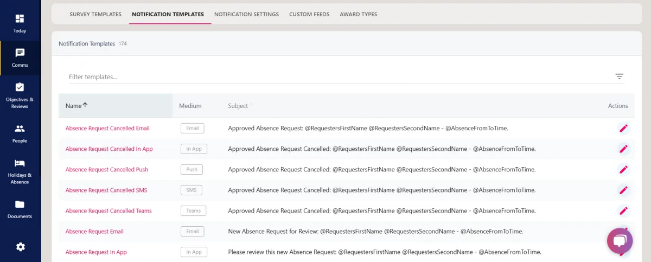Open Absence Request Cancelled Teams link

(108, 211)
